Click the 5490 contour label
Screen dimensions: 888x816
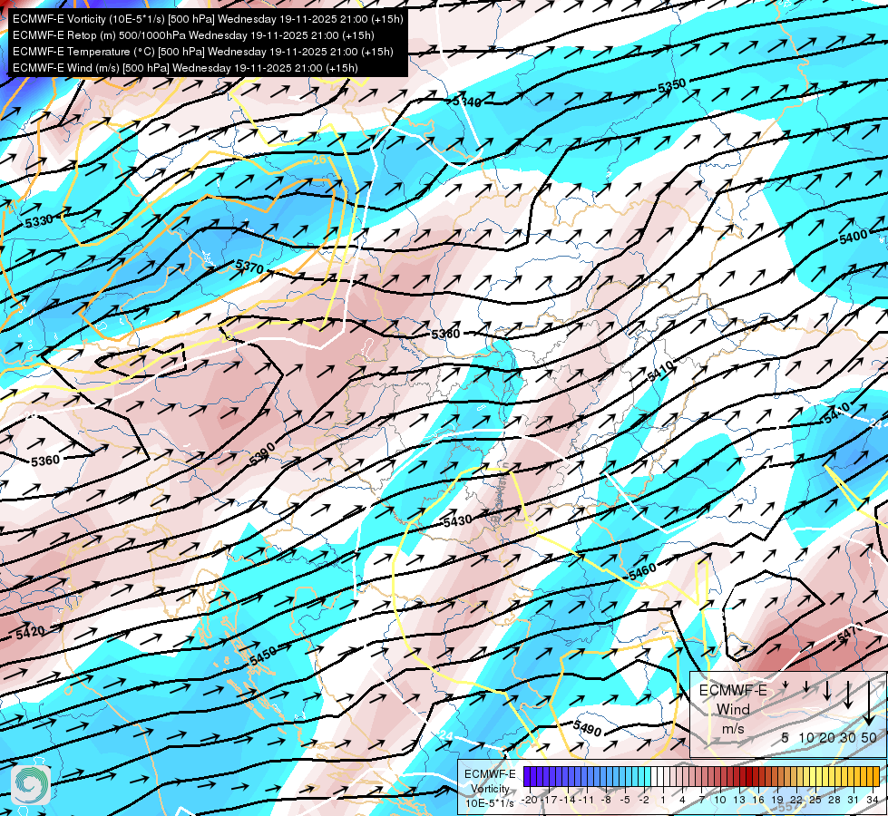tap(587, 728)
